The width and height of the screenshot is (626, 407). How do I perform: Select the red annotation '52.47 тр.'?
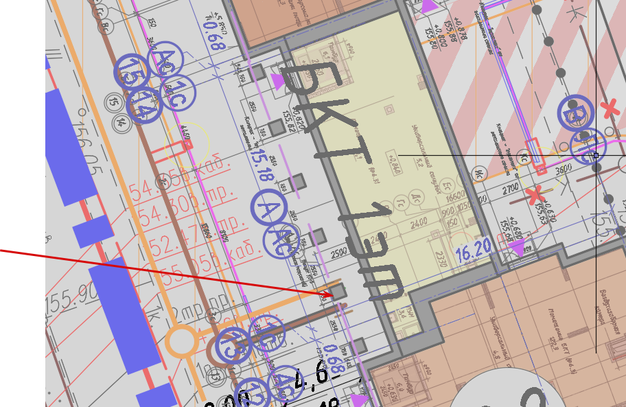196,235
